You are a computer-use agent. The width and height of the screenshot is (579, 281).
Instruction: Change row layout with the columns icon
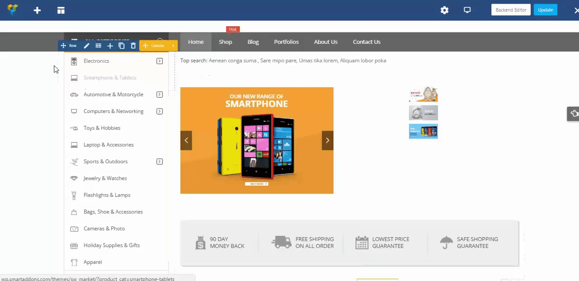98,46
